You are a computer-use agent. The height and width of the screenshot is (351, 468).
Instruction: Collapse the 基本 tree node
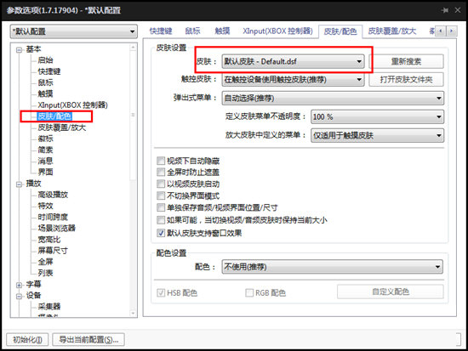pyautogui.click(x=19, y=50)
